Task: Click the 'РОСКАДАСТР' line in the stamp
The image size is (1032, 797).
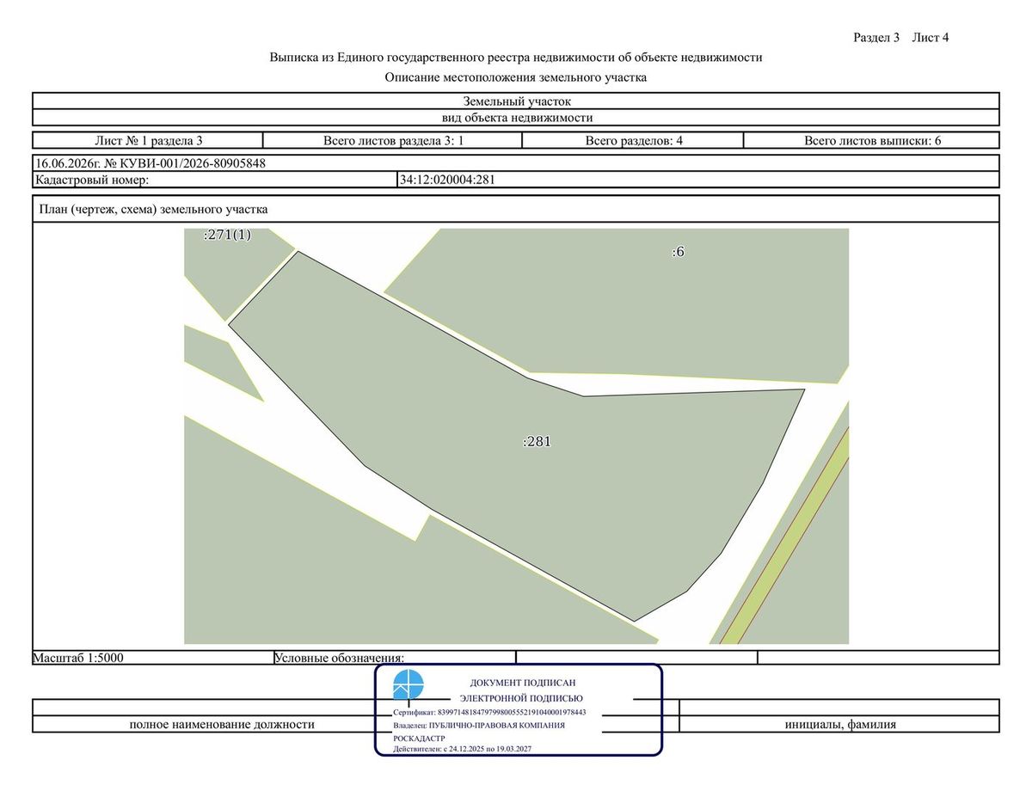Action: click(x=421, y=738)
